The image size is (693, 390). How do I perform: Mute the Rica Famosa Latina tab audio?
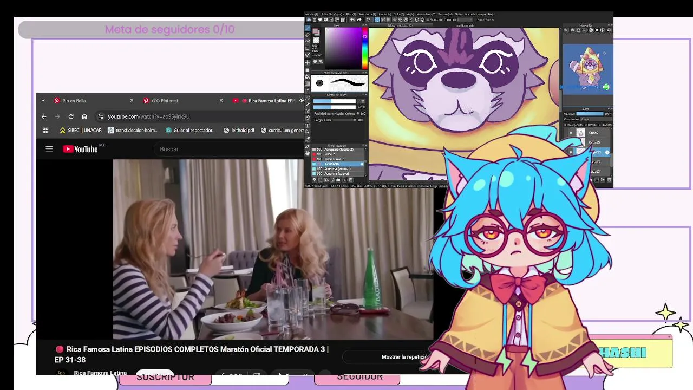tap(301, 100)
